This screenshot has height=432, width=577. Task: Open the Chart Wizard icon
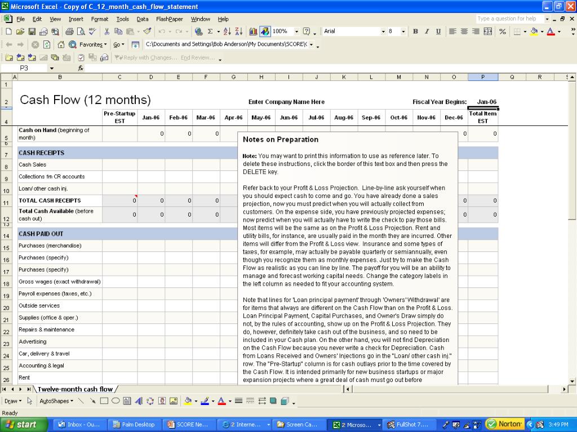point(253,31)
